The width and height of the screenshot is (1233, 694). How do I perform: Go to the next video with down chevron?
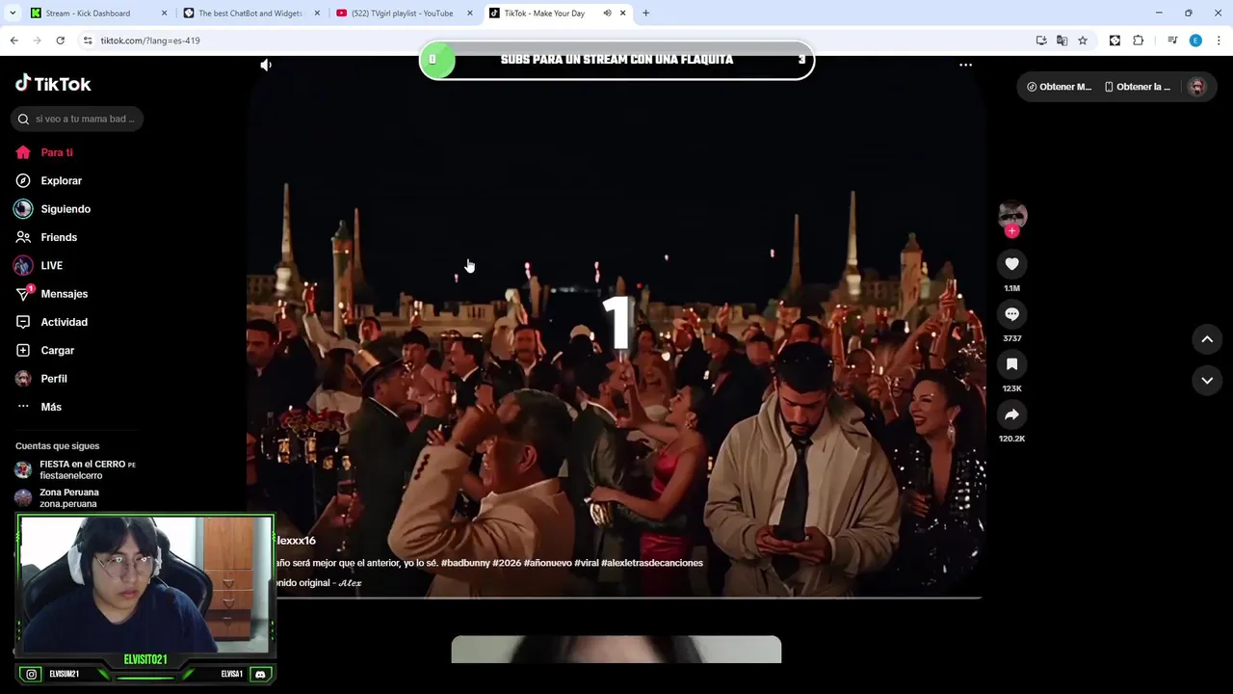tap(1207, 381)
